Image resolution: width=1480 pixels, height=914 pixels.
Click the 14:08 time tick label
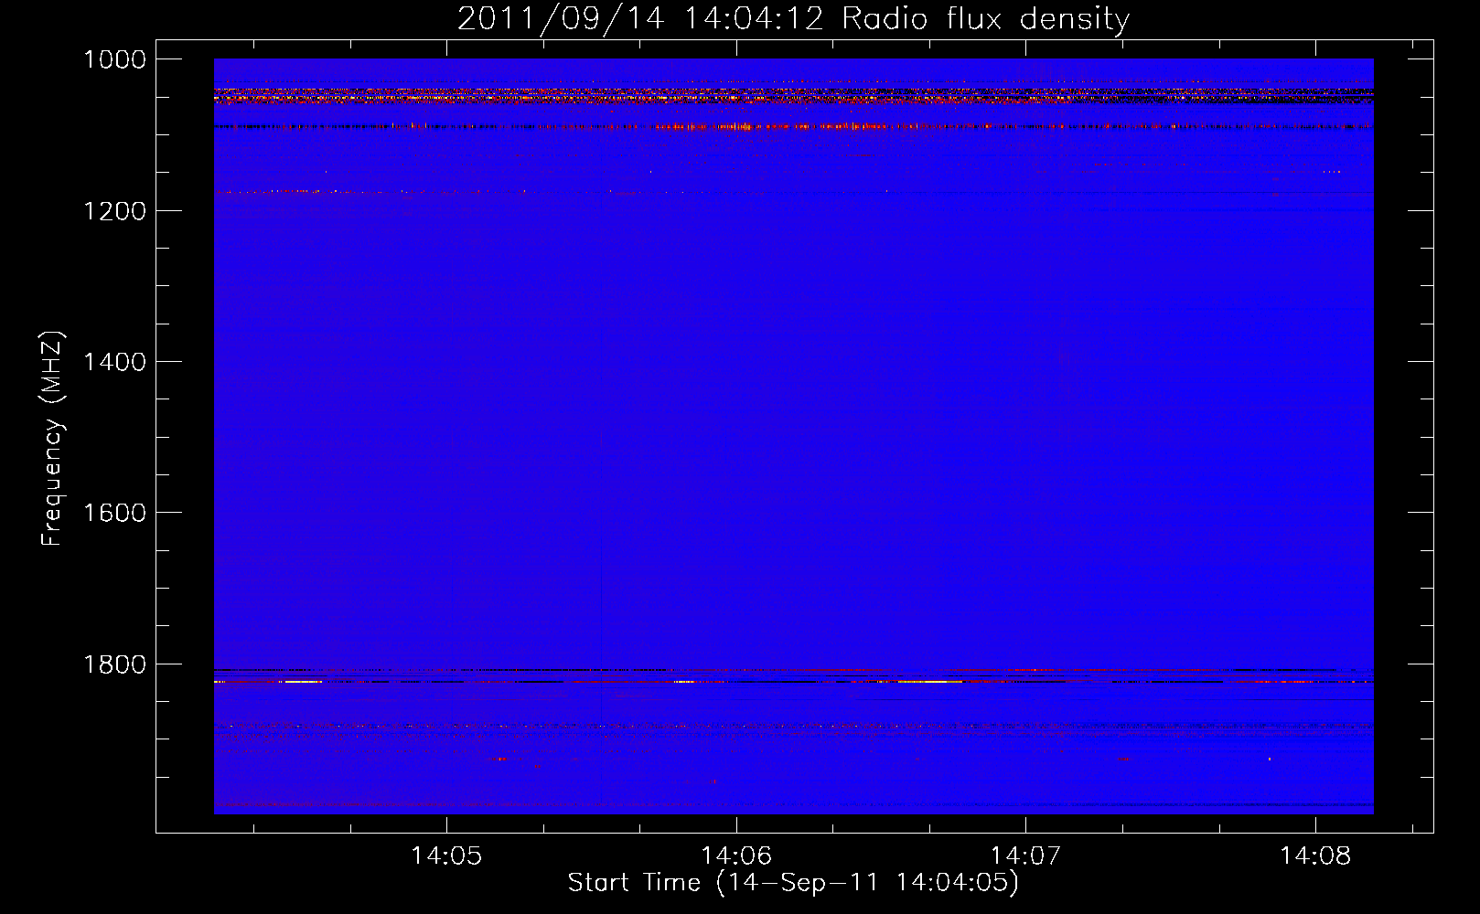tap(1315, 856)
